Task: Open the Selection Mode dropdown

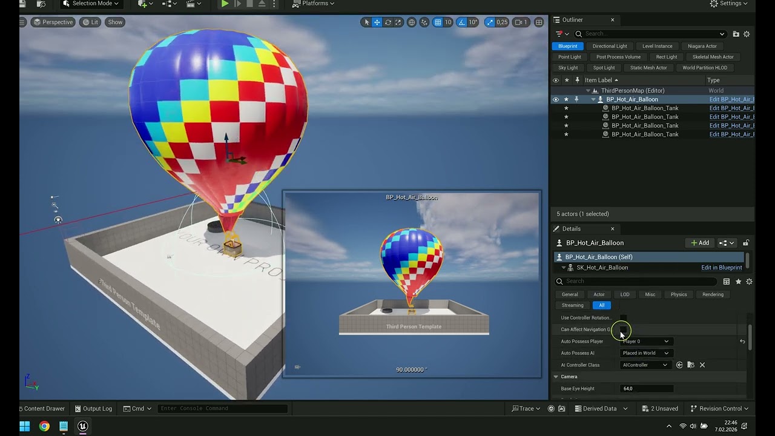Action: point(91,4)
